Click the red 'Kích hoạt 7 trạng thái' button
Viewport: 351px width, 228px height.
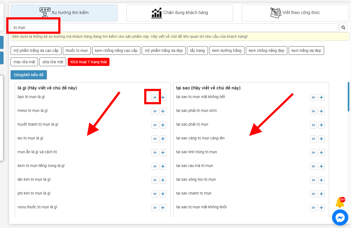89,62
